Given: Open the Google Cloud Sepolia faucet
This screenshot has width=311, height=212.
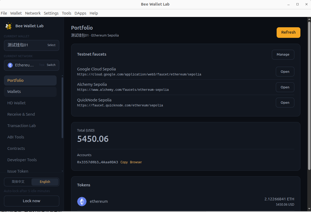Looking at the screenshot, I should pos(285,72).
